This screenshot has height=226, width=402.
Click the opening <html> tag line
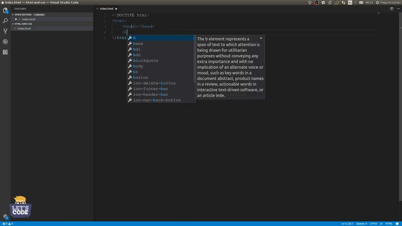tap(119, 21)
